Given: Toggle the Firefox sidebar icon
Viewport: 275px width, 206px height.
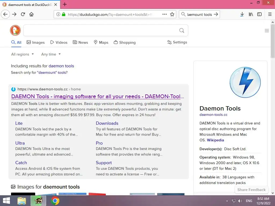Looking at the screenshot, I should [259, 14].
